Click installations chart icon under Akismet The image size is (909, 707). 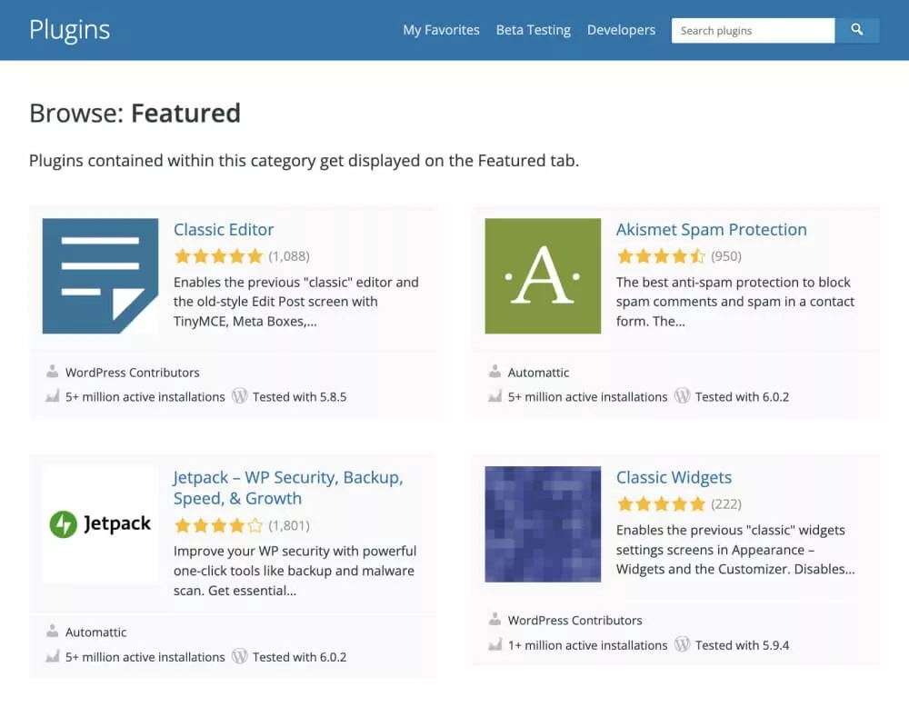pos(494,396)
